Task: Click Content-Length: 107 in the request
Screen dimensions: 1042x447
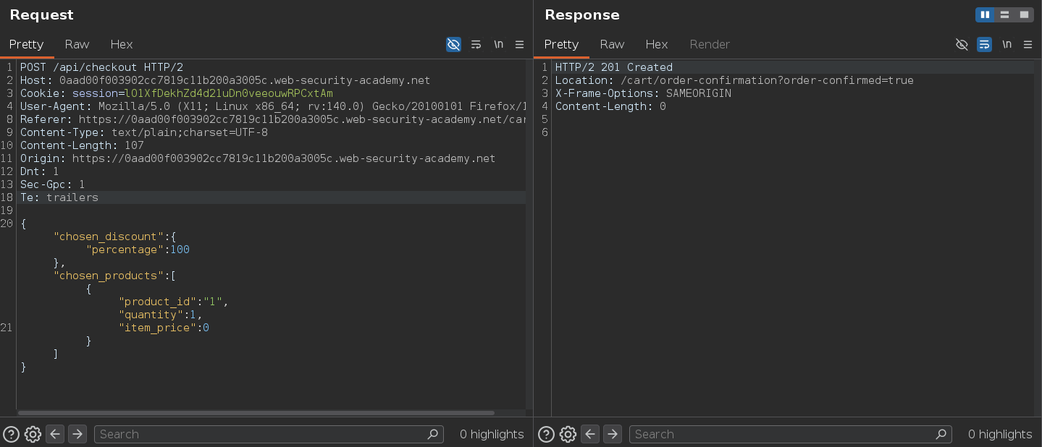Action: (82, 145)
